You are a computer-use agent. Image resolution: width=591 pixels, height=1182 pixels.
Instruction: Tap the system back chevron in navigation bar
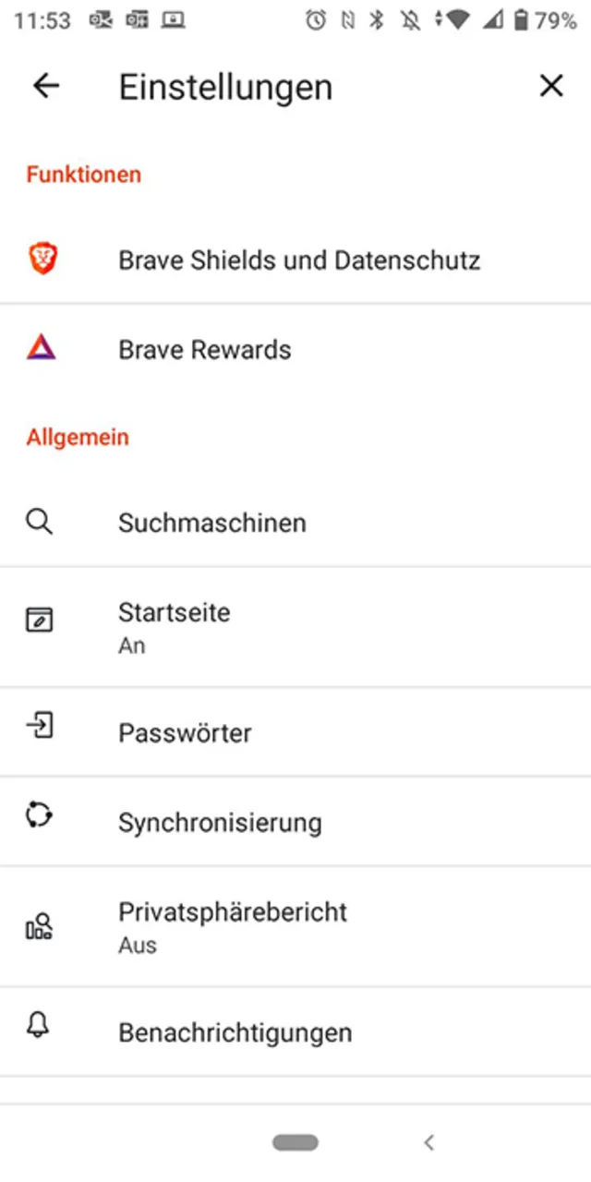(x=428, y=1142)
